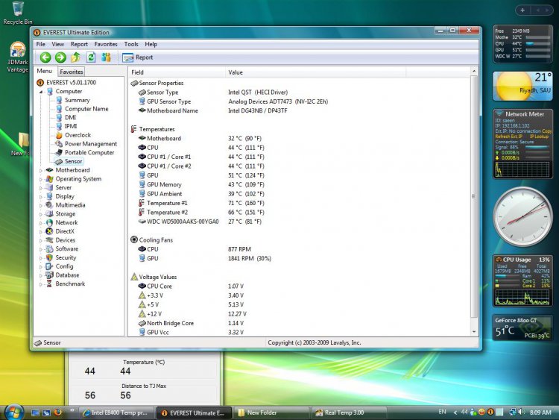Select EVEREST v5.01.1700 root node
The width and height of the screenshot is (559, 420).
pyautogui.click(x=71, y=82)
